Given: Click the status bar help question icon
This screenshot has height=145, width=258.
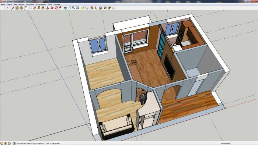Looking at the screenshot, I should tap(14, 144).
